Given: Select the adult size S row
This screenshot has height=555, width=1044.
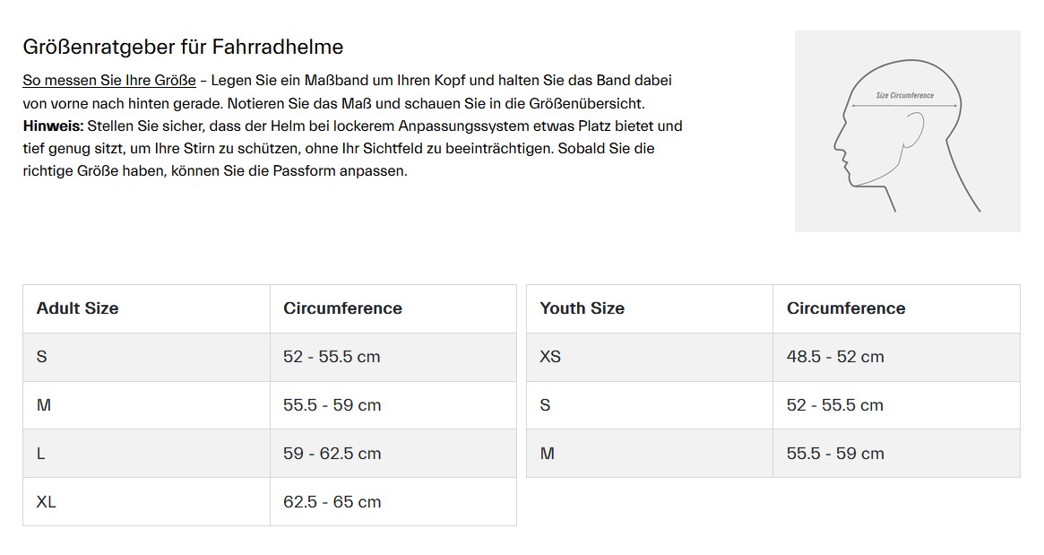Looking at the screenshot, I should click(x=270, y=357).
